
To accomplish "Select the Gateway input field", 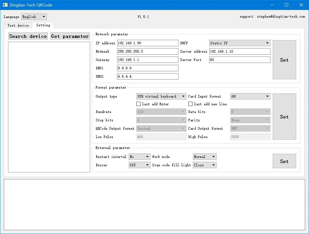I will [148, 60].
